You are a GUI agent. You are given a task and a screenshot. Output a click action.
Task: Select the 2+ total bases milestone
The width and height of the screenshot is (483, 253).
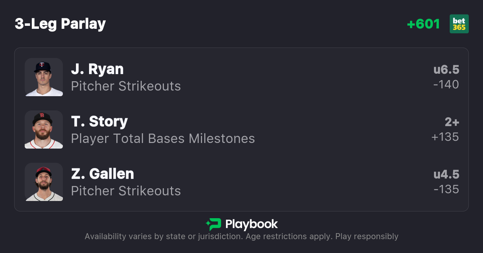[x=452, y=122]
